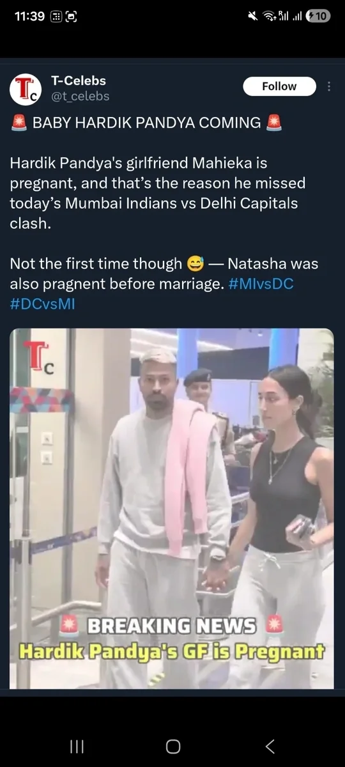Tap the Android back navigation icon

click(270, 746)
